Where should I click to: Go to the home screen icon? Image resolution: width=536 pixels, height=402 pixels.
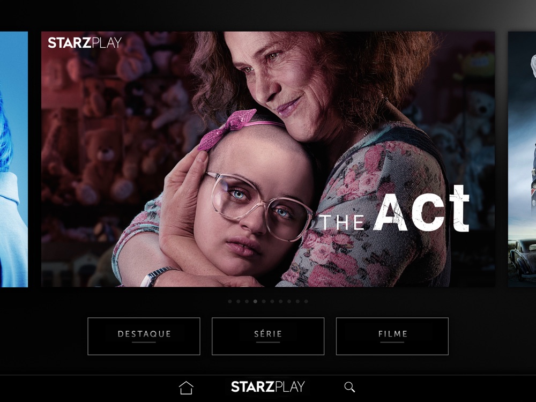coord(186,388)
